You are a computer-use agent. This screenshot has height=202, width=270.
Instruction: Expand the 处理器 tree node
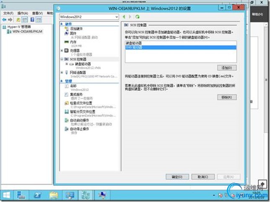[x=62, y=51]
